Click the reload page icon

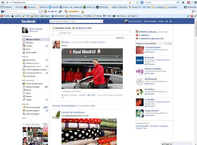[x=137, y=2]
